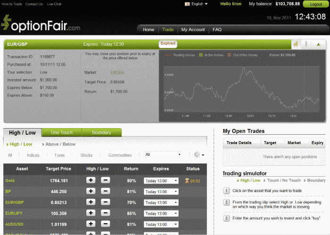330x235 pixels.
Task: Filter assets by Forex
Action: coord(60,155)
